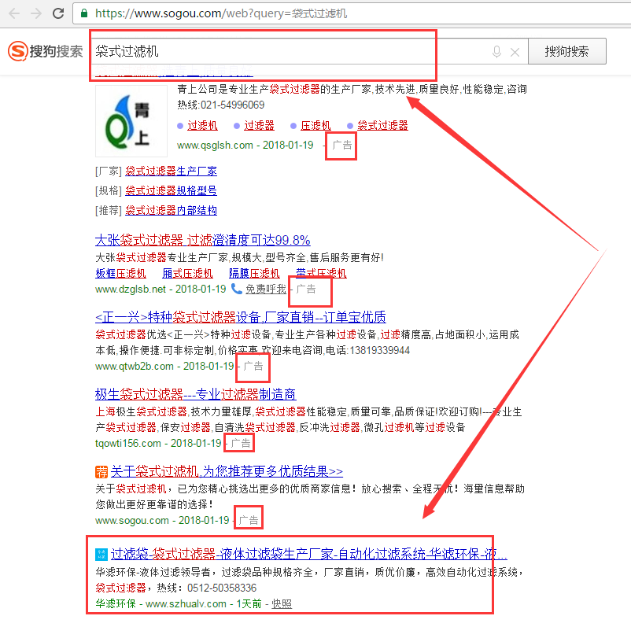
Task: Open 快照 cached snapshot link
Action: point(282,603)
